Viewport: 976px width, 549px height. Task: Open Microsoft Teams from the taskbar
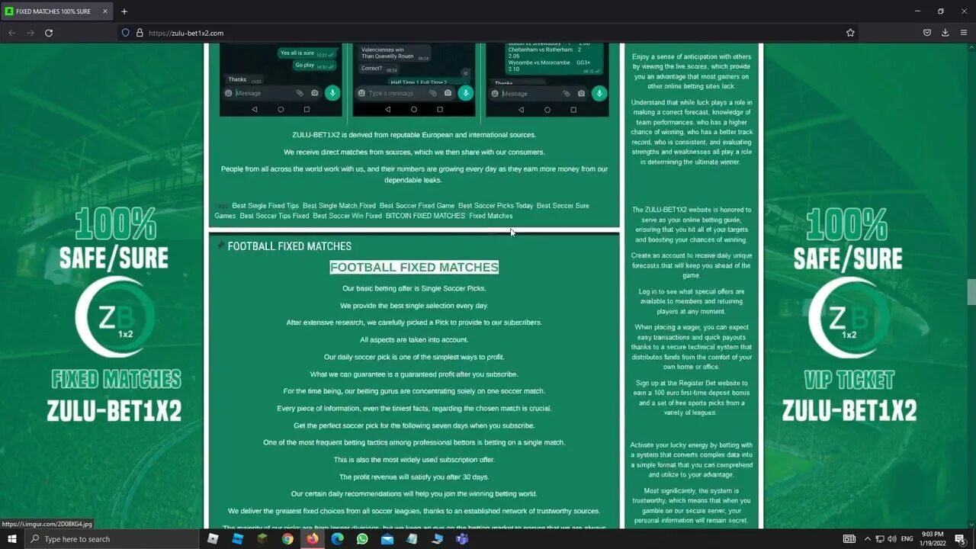tap(462, 539)
